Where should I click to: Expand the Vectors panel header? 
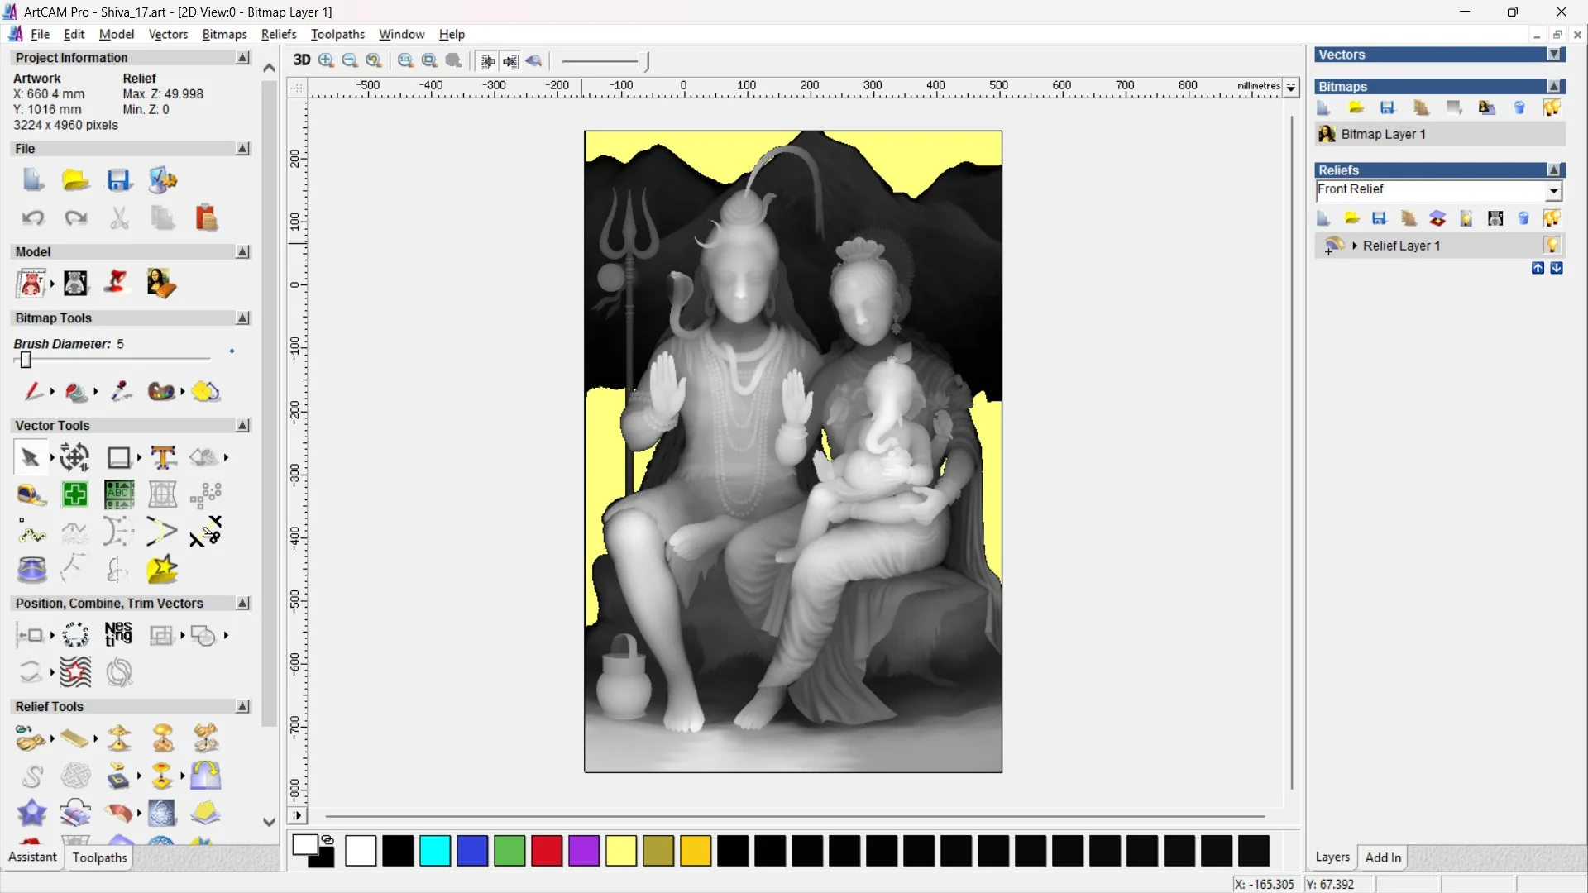(1554, 55)
